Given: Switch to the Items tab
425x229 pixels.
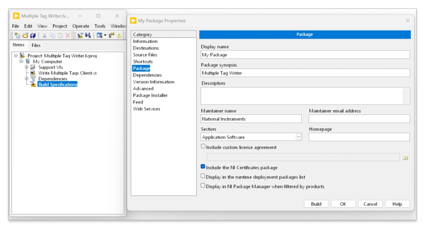Looking at the screenshot, I should tap(18, 45).
